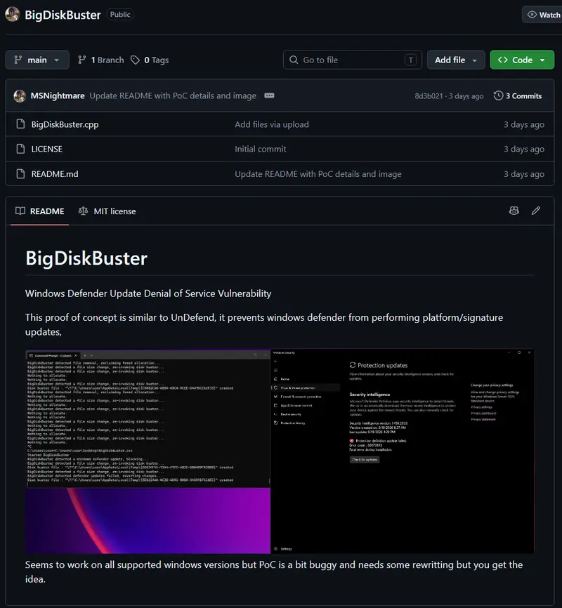Open the main branch selector dropdown

click(x=37, y=60)
